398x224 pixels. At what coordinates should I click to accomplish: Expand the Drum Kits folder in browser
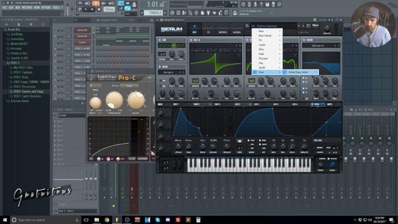[x=13, y=30]
